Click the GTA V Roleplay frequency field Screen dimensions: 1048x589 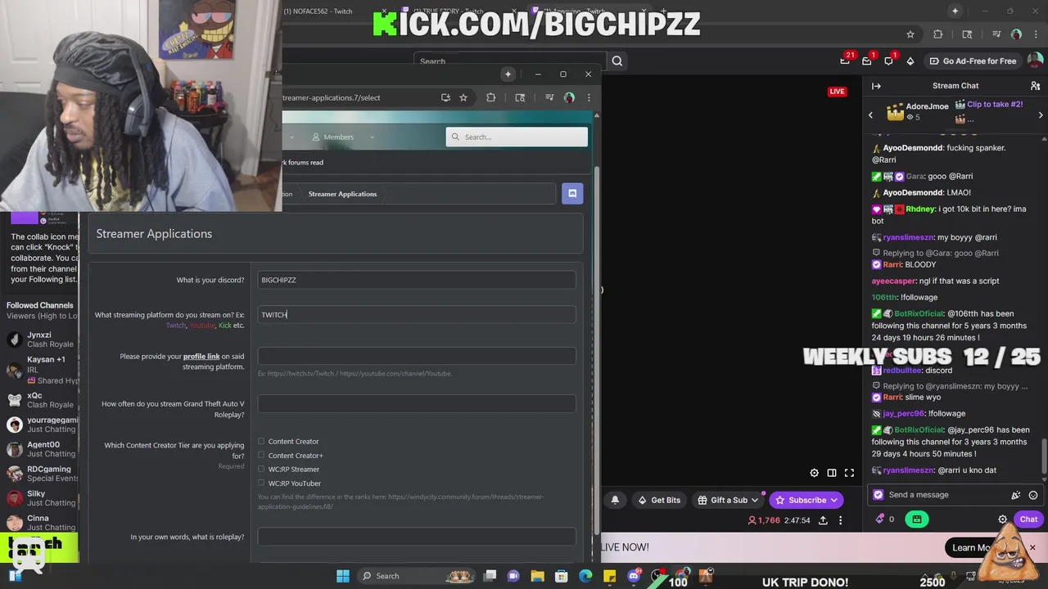(x=417, y=403)
